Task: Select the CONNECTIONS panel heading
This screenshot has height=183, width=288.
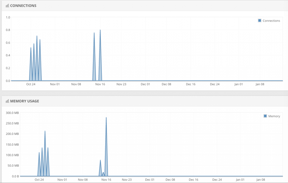Action: pos(23,6)
